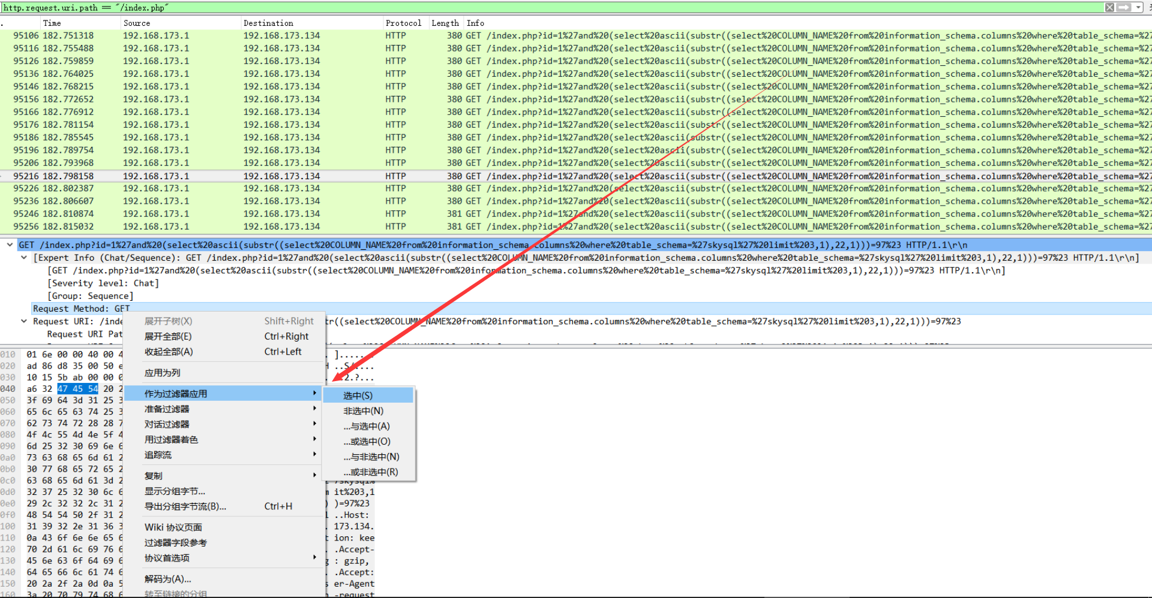This screenshot has height=598, width=1152.
Task: Collapse the Expert Info tree node
Action: [x=24, y=258]
